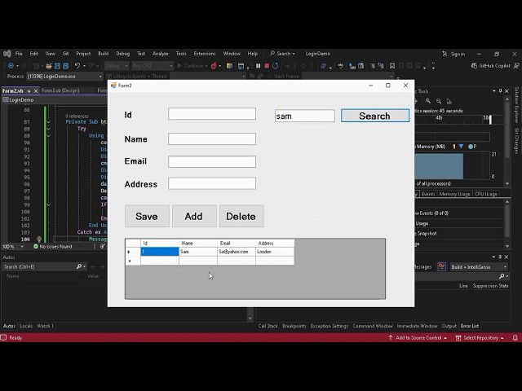Screen dimensions: 522x391
Task: Click the Sign in account icon
Action: pyautogui.click(x=445, y=54)
